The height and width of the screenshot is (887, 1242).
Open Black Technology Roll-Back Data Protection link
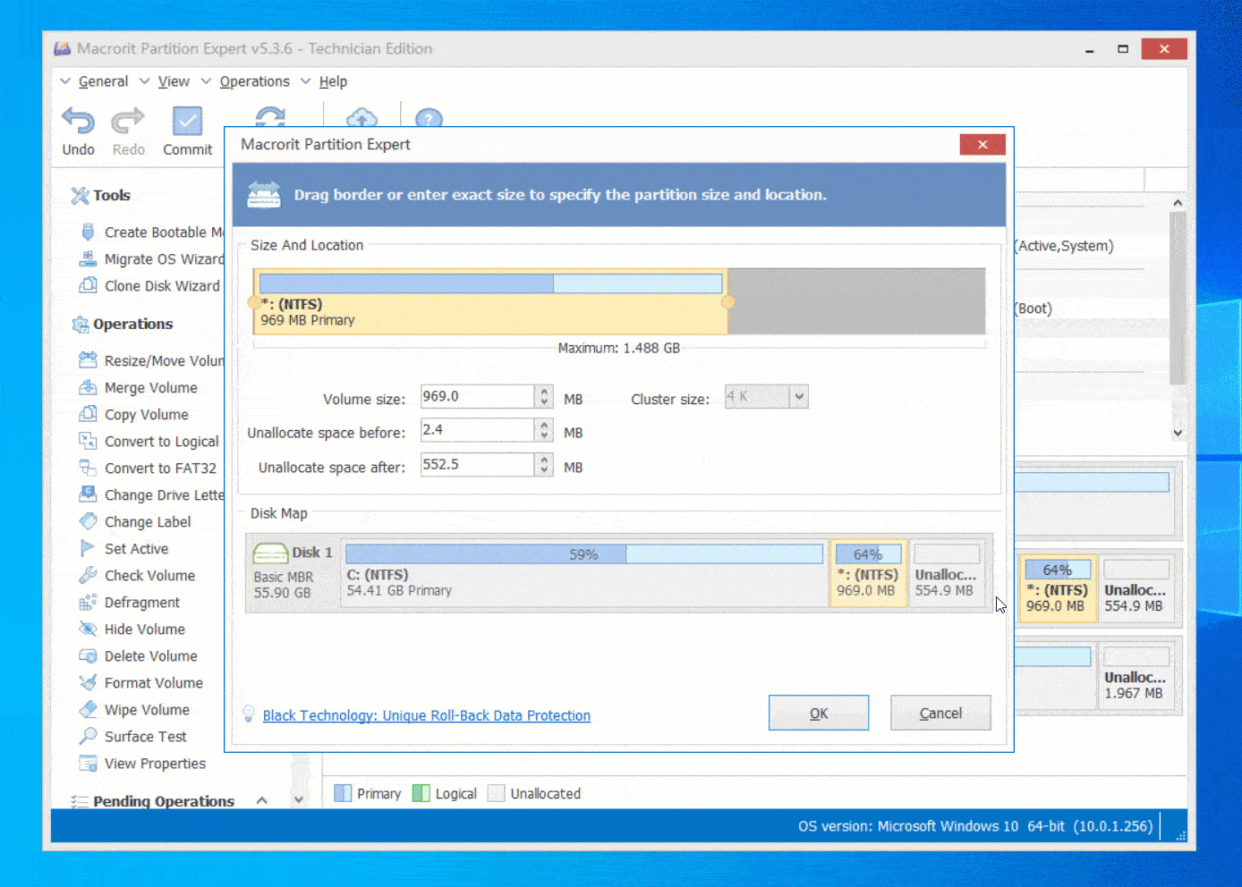(426, 715)
